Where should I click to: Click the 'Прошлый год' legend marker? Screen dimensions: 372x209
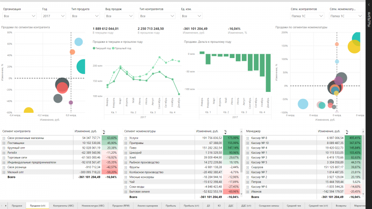click(x=113, y=48)
